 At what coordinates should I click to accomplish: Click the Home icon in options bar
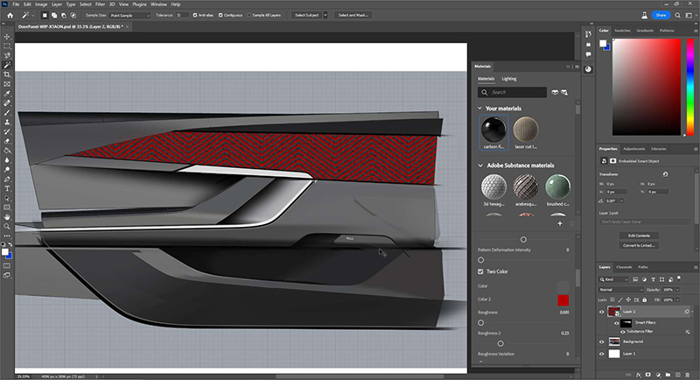[x=8, y=15]
